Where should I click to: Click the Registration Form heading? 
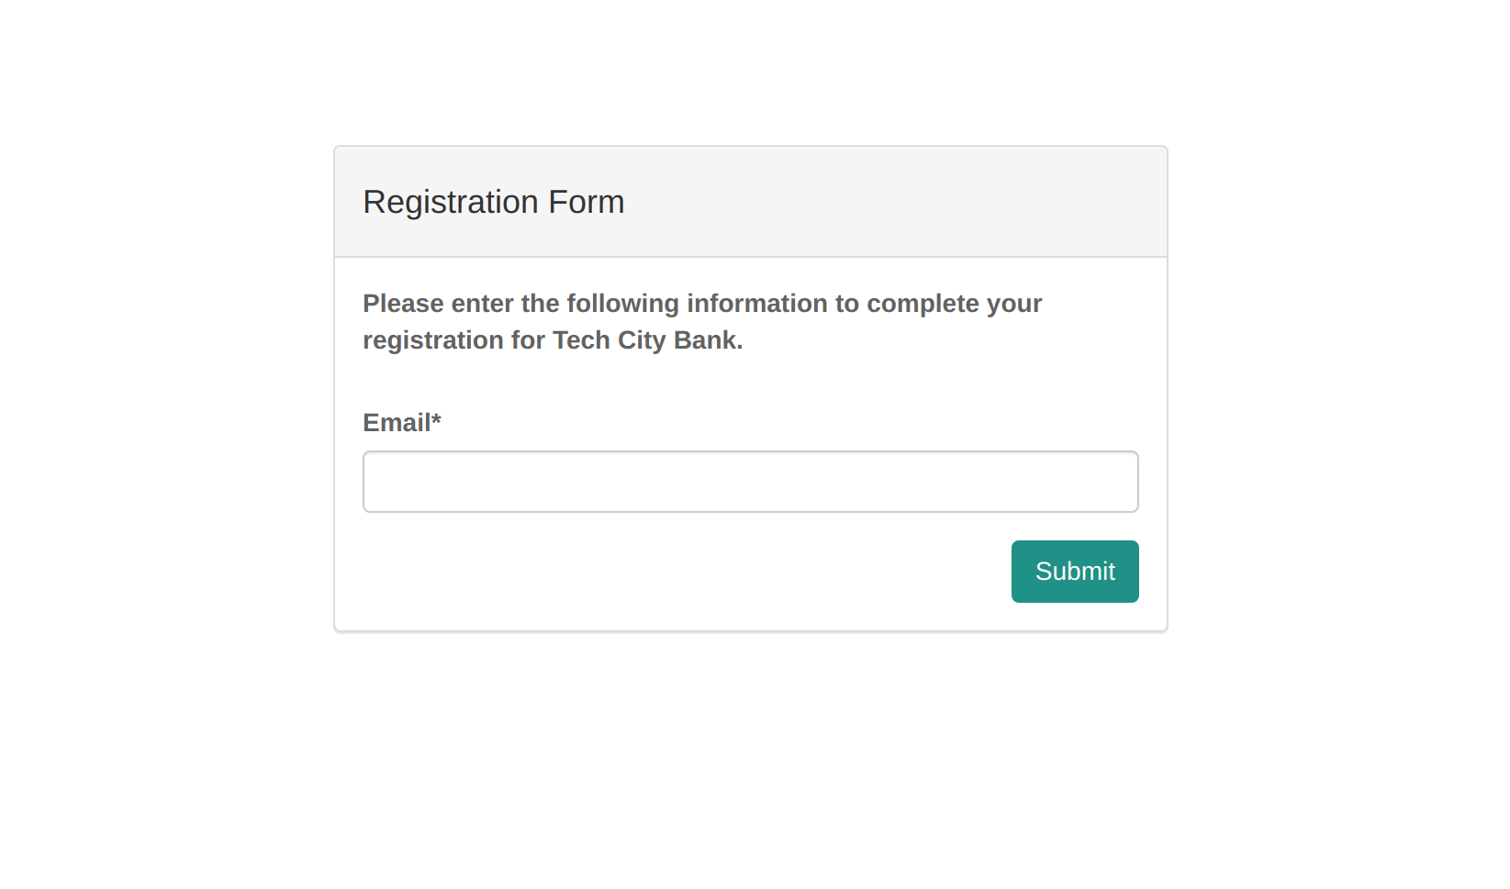494,202
